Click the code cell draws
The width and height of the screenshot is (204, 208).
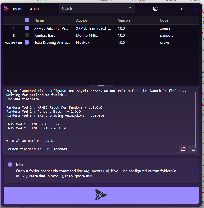coord(165,42)
